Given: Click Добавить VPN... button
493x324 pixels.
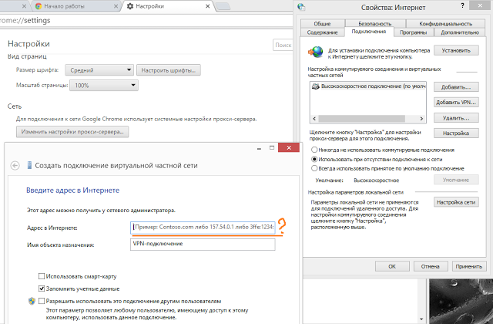Looking at the screenshot, I should click(x=456, y=102).
